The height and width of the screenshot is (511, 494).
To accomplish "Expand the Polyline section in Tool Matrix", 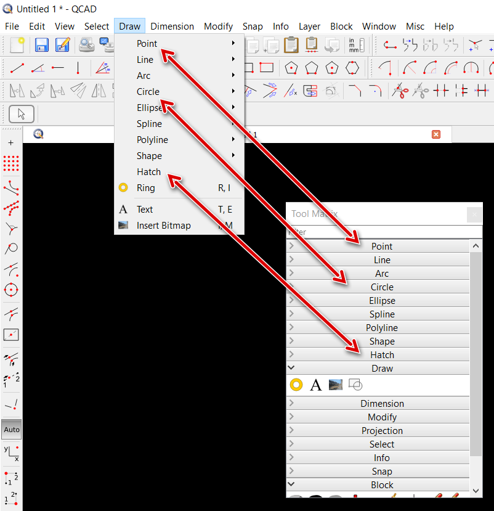I will 382,328.
